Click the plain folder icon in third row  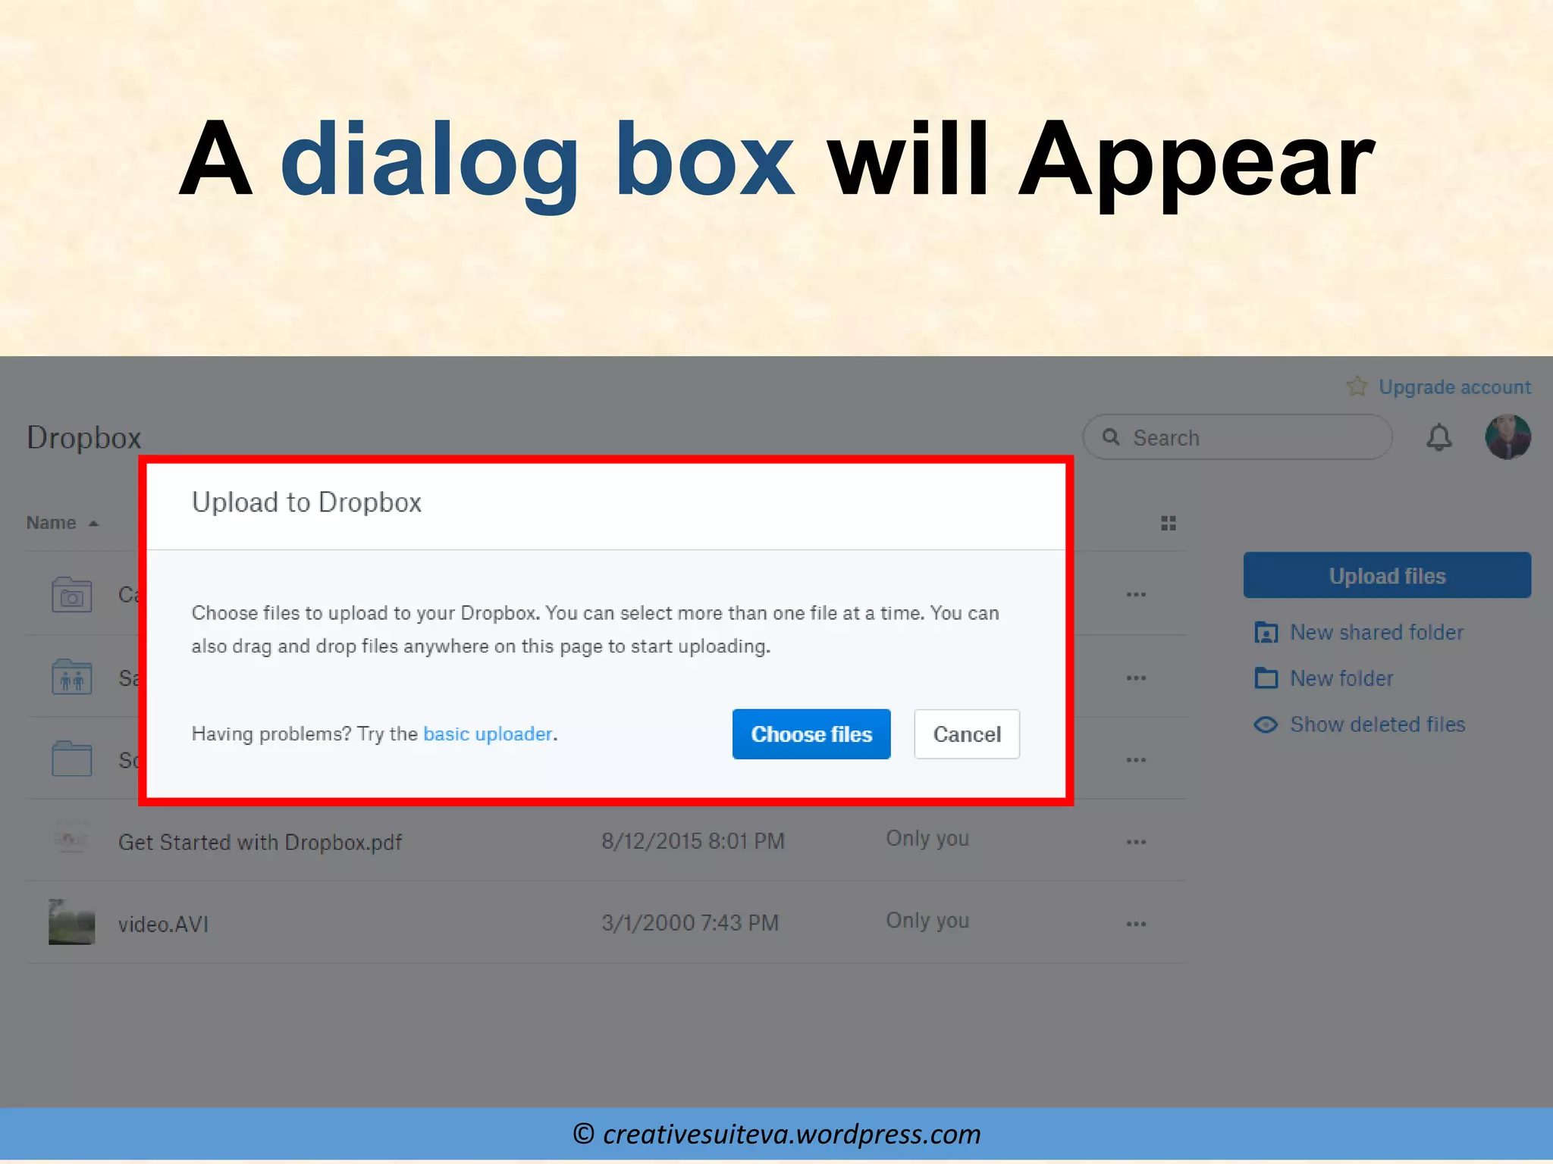[x=72, y=759]
